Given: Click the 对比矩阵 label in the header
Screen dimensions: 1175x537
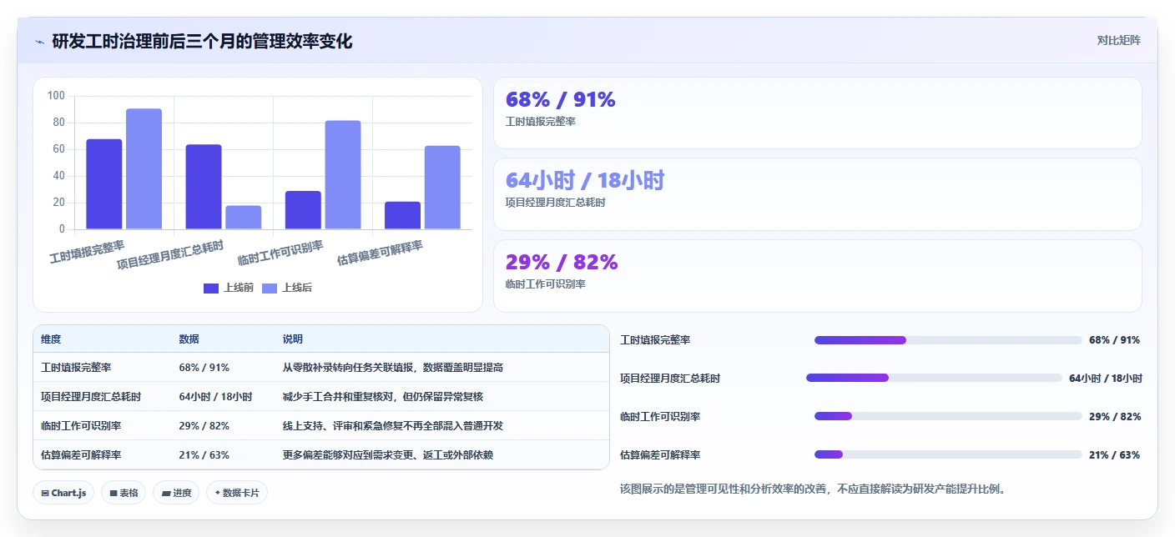Looking at the screenshot, I should tap(1118, 40).
